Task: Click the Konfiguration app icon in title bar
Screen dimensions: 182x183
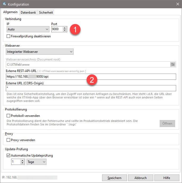Action: [4, 4]
